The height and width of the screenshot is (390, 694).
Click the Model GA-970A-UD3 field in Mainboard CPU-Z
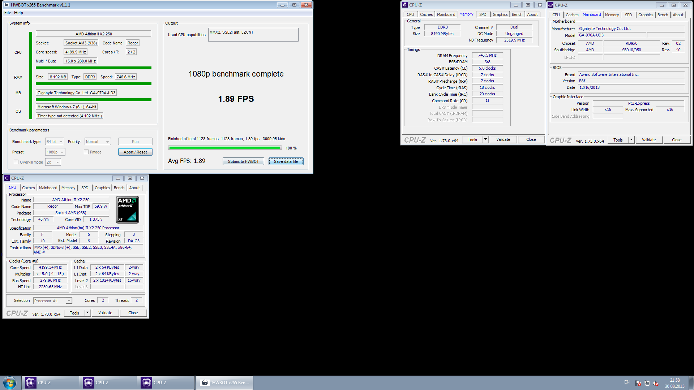click(612, 35)
